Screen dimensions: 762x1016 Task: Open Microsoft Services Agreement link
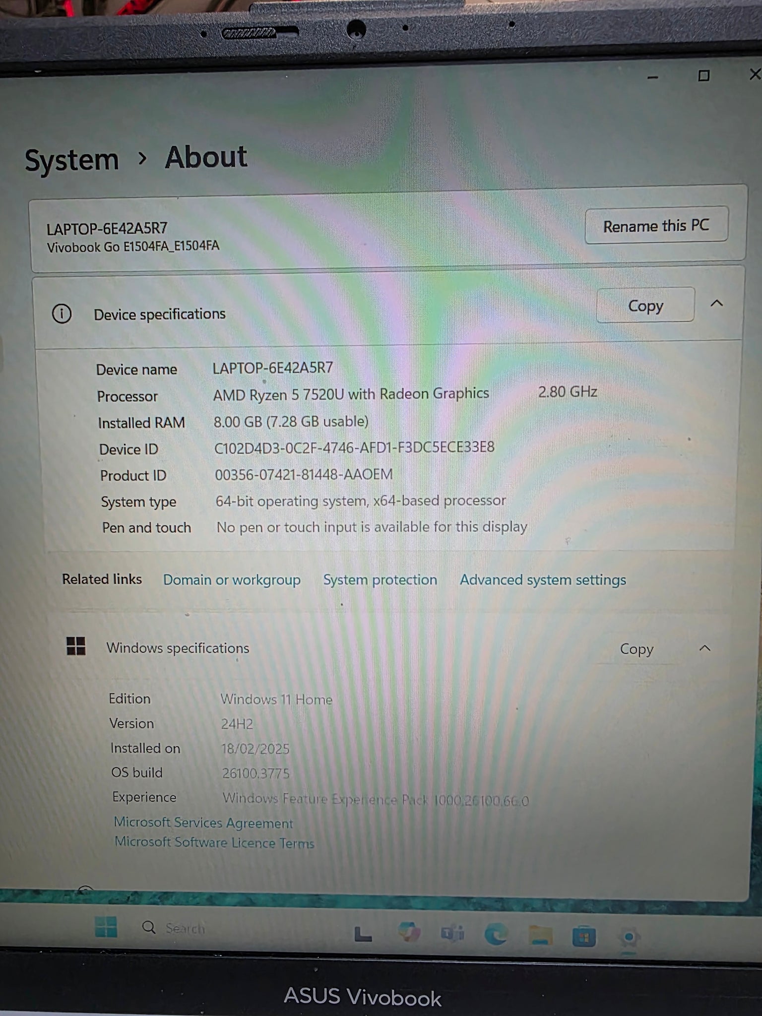coord(203,823)
